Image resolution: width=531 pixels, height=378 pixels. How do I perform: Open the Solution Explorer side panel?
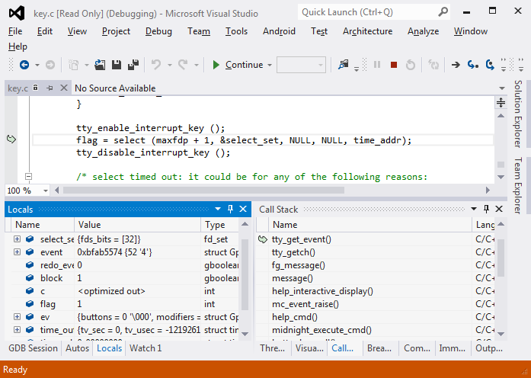tap(518, 113)
